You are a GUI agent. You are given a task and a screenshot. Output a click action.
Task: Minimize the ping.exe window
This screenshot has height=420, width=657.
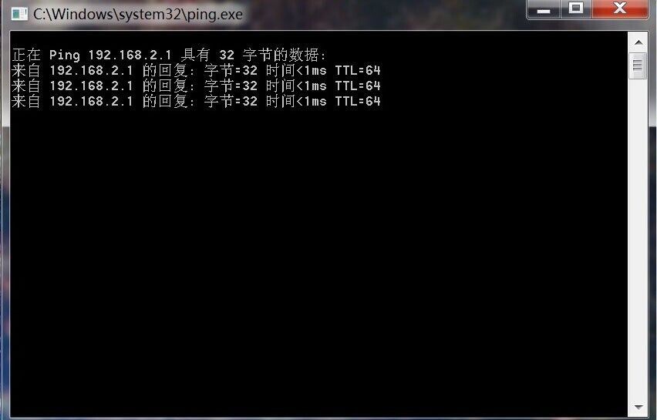544,9
